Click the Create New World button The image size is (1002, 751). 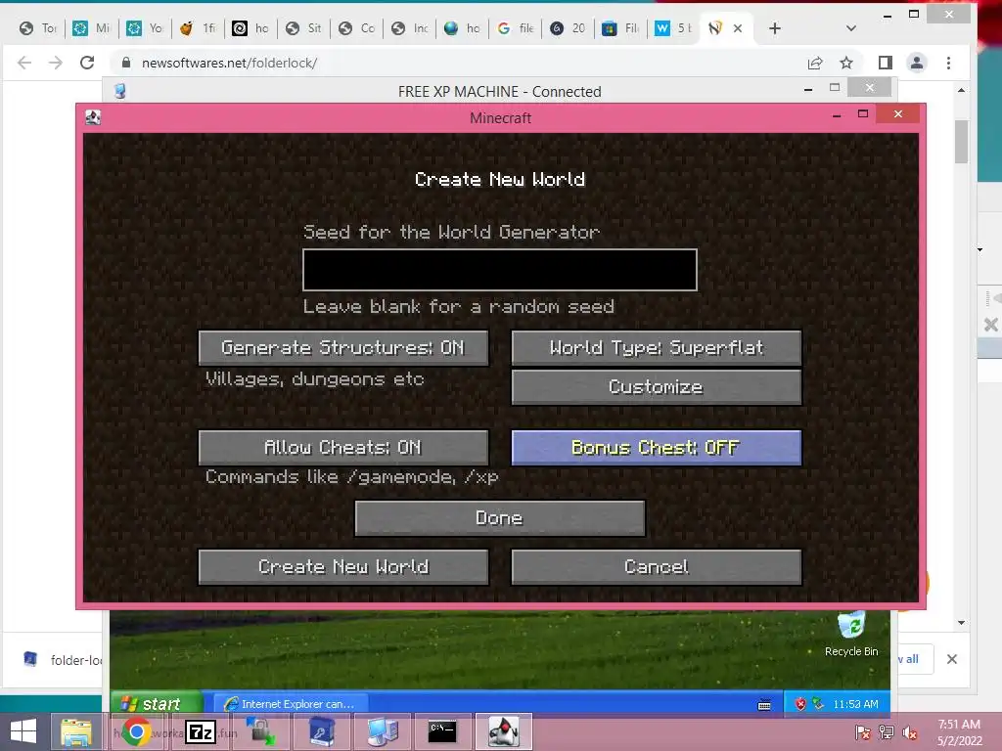click(x=343, y=567)
